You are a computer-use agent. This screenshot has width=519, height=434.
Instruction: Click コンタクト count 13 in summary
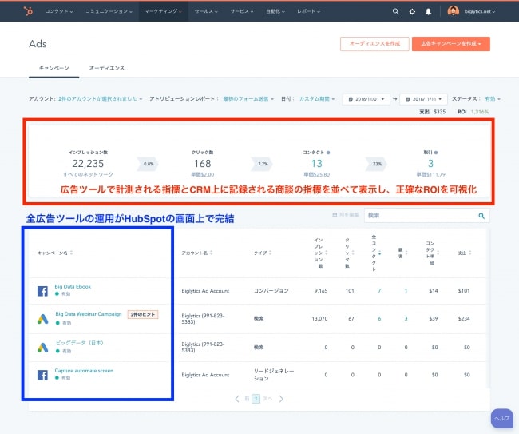click(317, 164)
